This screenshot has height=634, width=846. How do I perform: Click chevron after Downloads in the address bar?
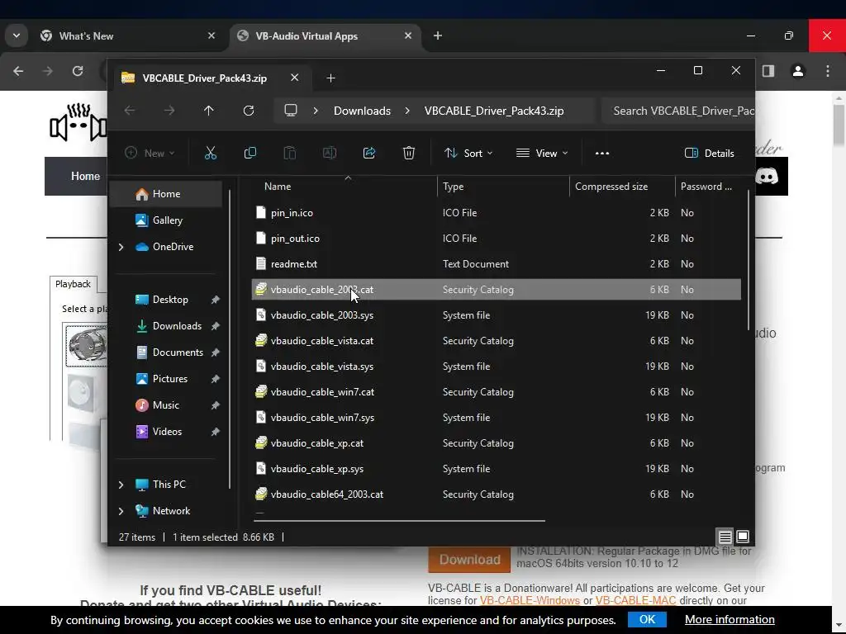[407, 111]
